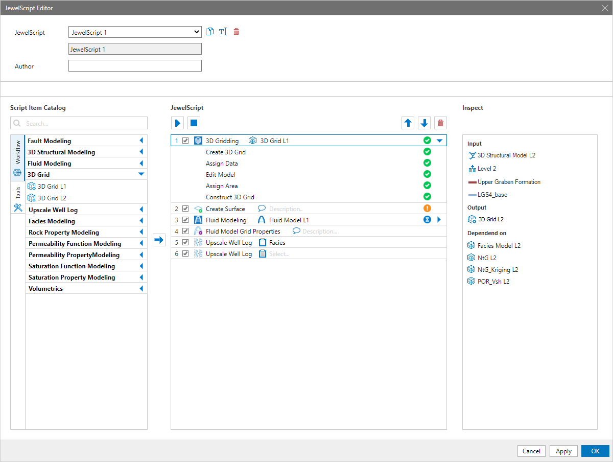Image resolution: width=613 pixels, height=462 pixels.
Task: Select the Construct 3D Grid sub-step
Action: [230, 197]
